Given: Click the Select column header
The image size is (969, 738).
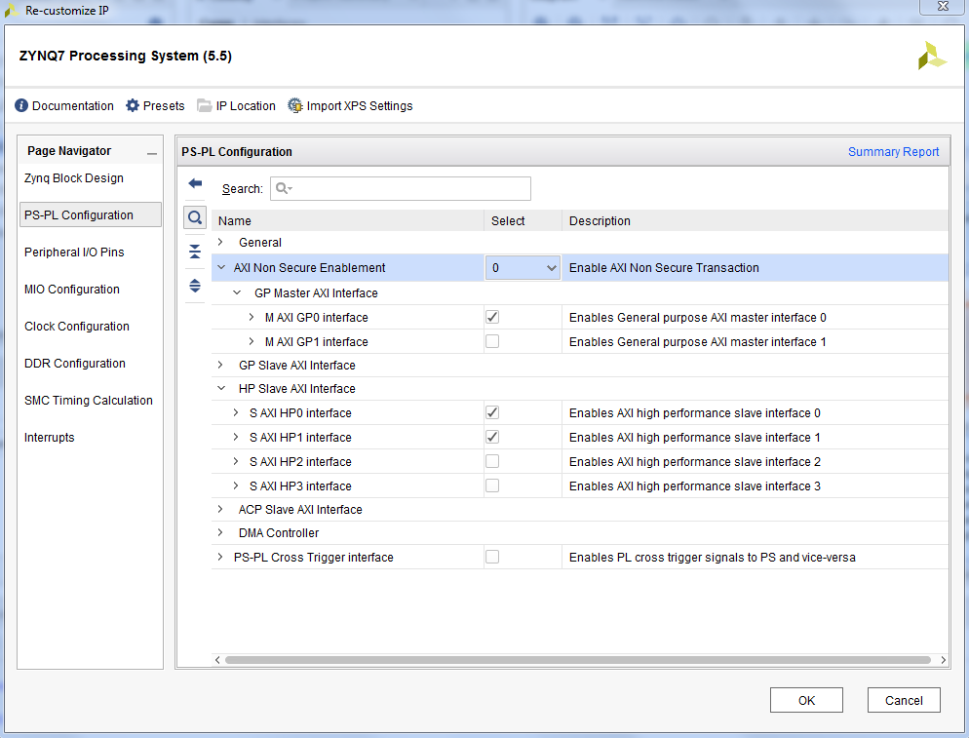Looking at the screenshot, I should click(x=523, y=220).
